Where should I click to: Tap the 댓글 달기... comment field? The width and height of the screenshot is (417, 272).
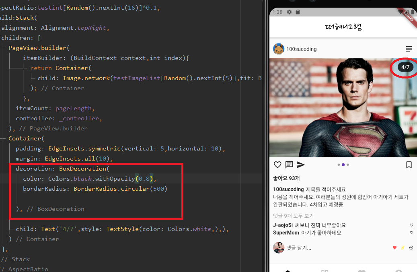pos(299,248)
